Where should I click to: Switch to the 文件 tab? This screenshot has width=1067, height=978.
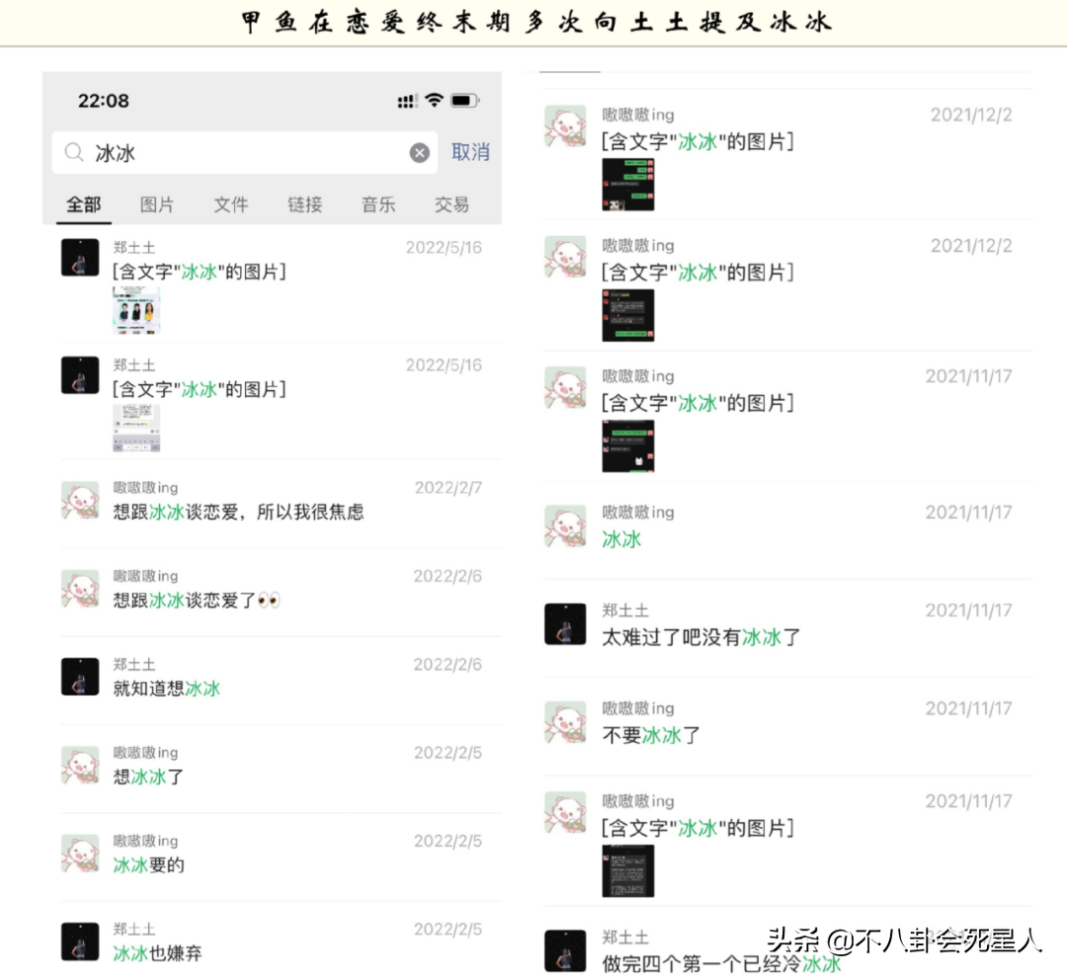click(230, 204)
